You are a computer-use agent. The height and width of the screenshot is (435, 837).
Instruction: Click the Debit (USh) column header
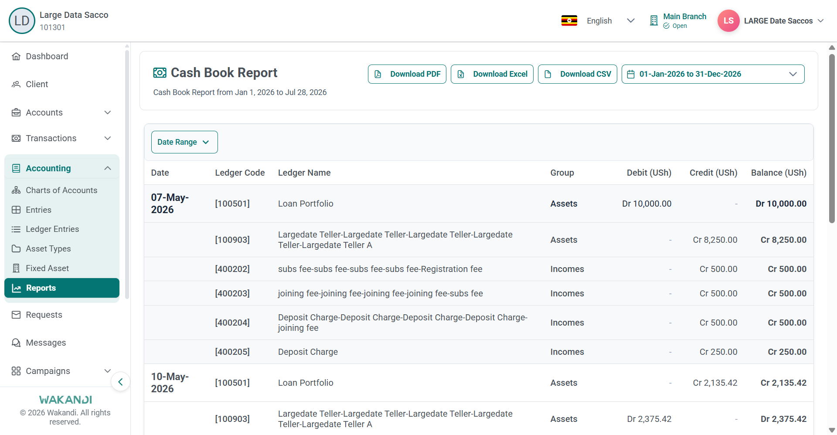coord(649,173)
